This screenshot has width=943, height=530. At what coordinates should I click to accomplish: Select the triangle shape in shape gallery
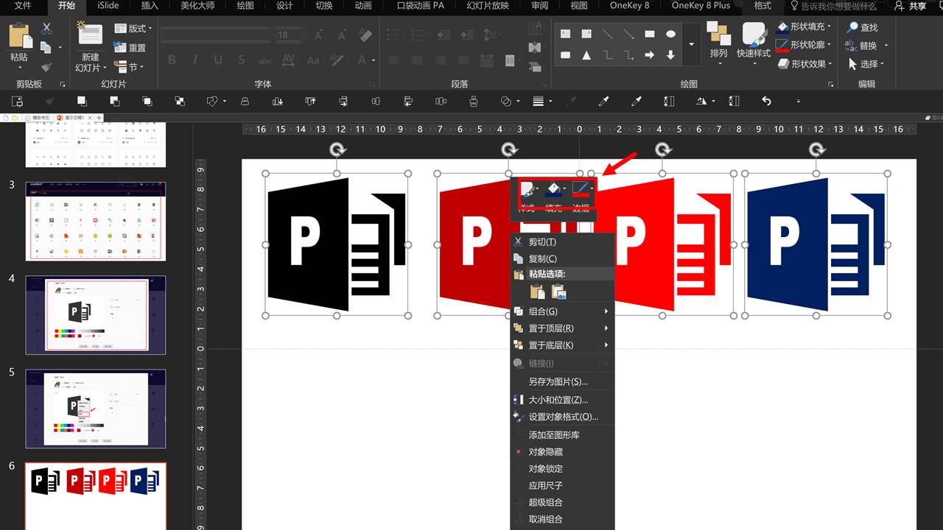pos(586,54)
